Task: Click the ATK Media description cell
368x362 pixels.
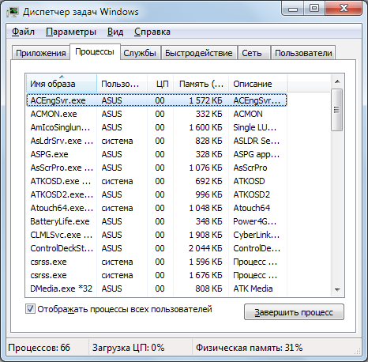Action: click(x=253, y=288)
